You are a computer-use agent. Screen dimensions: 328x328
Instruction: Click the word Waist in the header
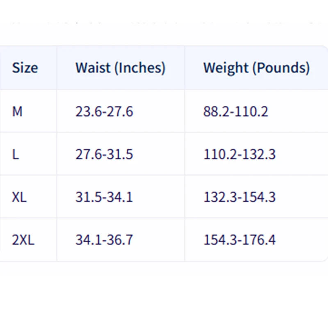(93, 68)
